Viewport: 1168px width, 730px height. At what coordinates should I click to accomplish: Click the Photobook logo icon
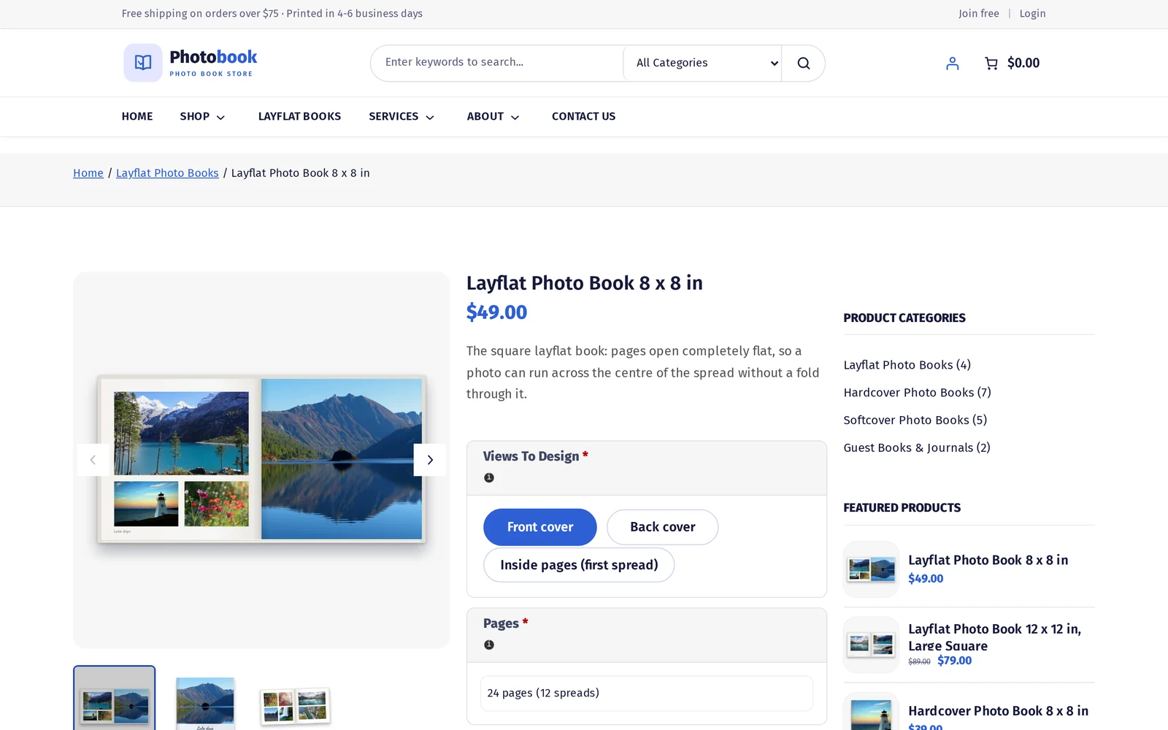tap(143, 63)
